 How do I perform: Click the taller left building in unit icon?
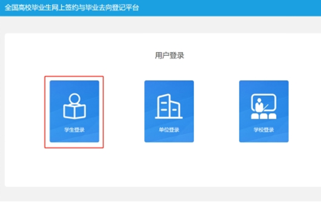click(x=164, y=106)
